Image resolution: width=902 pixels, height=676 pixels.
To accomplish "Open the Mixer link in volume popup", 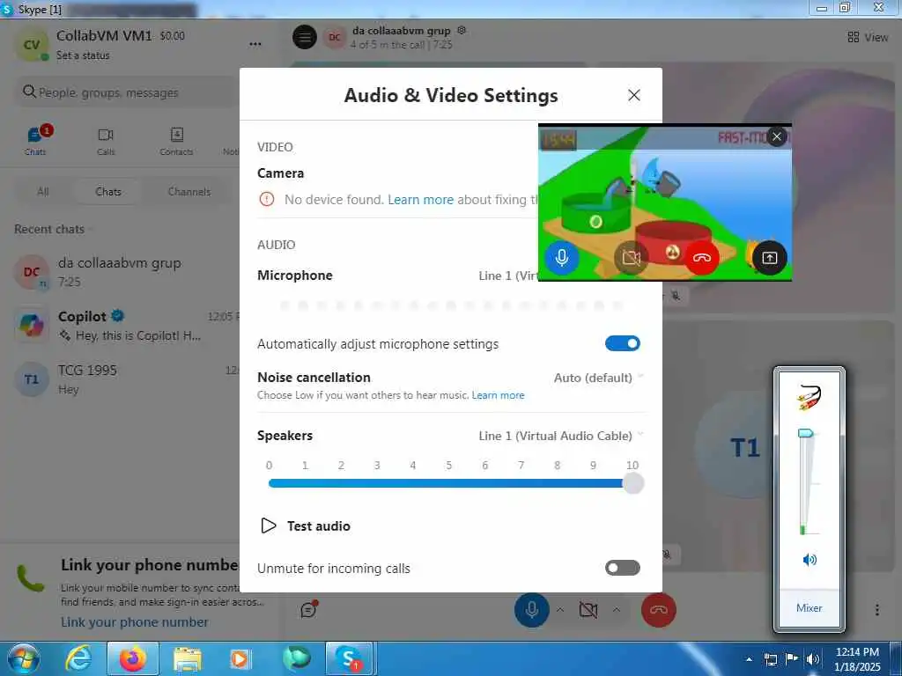I will click(810, 608).
